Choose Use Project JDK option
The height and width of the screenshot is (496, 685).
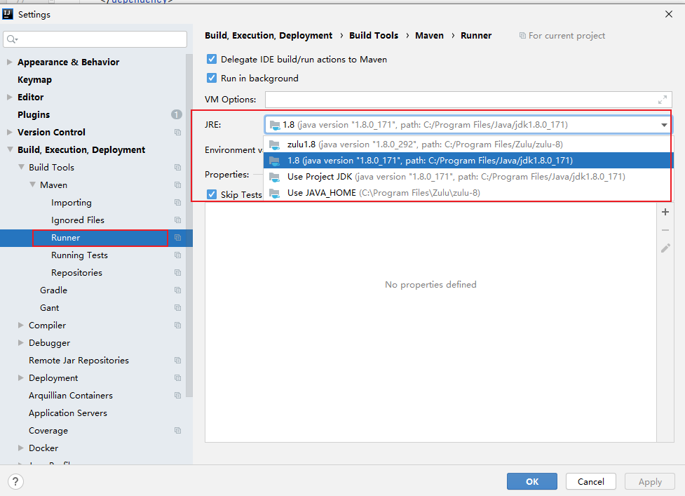pos(467,177)
